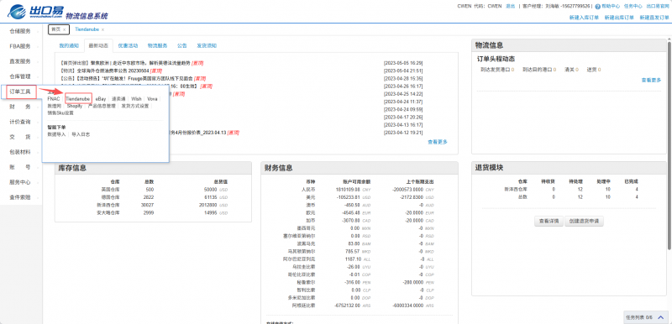
Task: Open the 订单工具 sidebar menu
Action: click(x=21, y=91)
